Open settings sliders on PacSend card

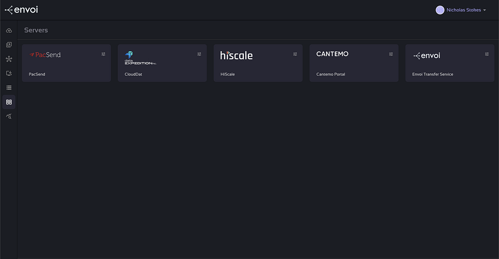[103, 54]
